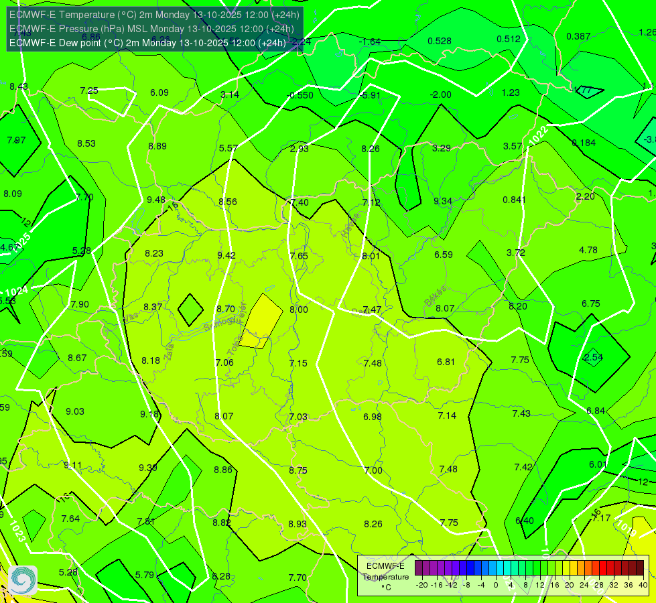Image resolution: width=656 pixels, height=603 pixels.
Task: Click the dew point value 9.48
Action: 156,200
